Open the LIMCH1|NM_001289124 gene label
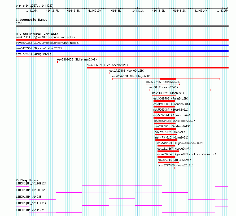Image resolution: width=236 pixels, height=216 pixels. [x=31, y=183]
